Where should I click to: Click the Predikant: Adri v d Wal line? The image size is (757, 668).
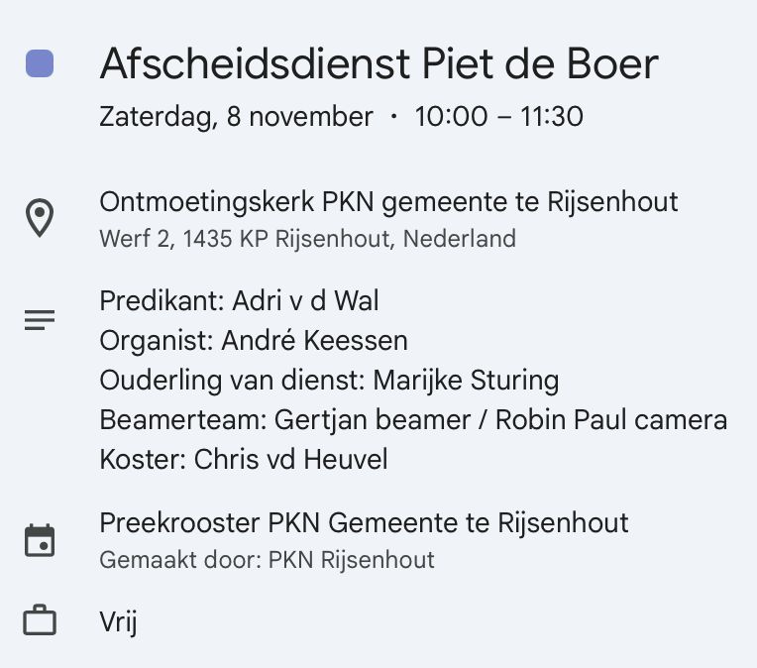(x=239, y=300)
